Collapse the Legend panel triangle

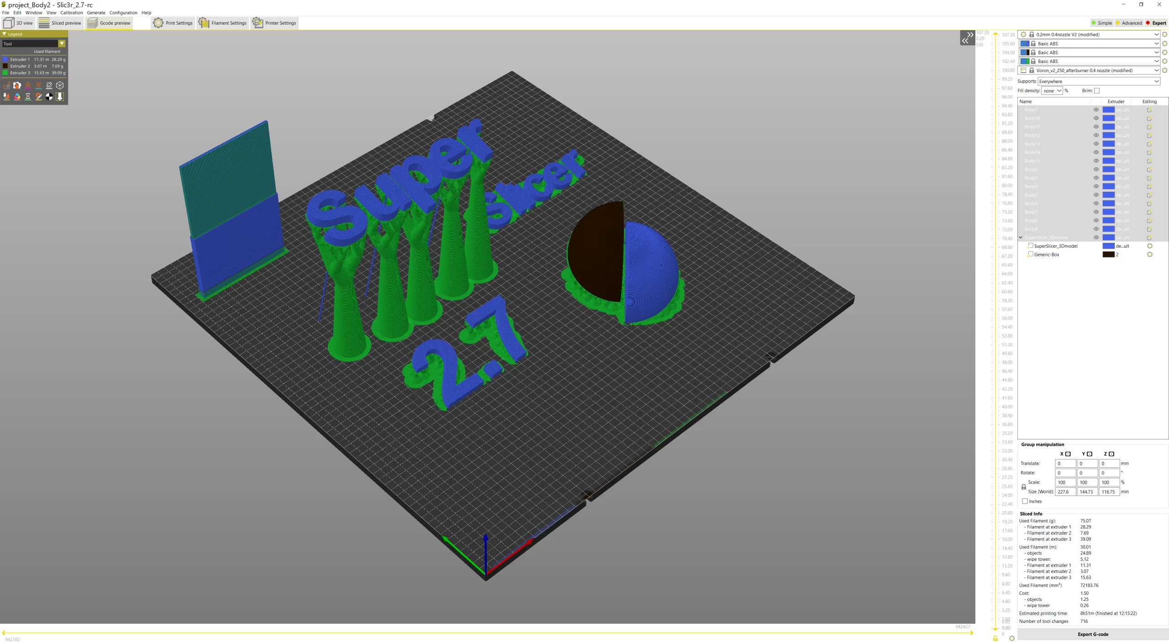click(x=5, y=34)
